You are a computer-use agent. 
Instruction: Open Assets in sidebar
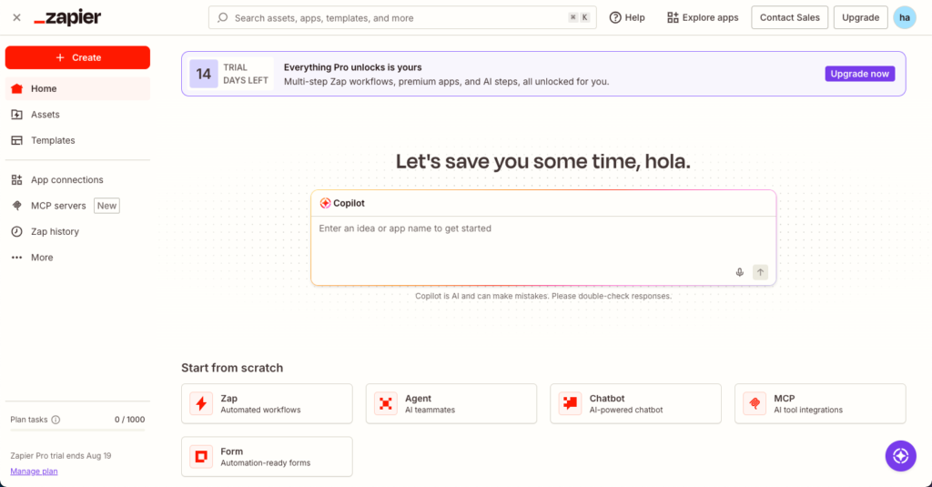(78, 114)
